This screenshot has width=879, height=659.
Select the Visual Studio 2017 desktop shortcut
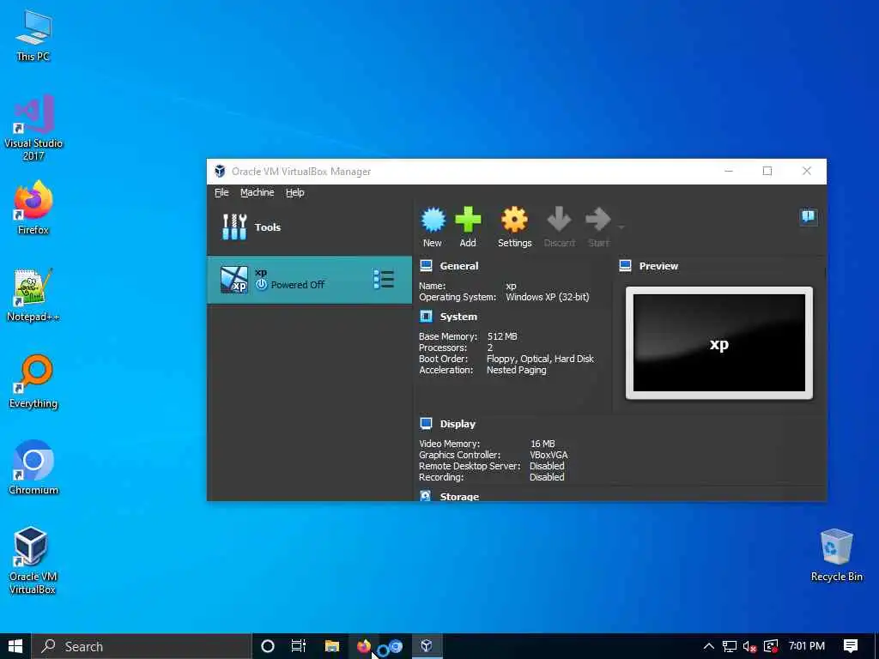coord(33,128)
